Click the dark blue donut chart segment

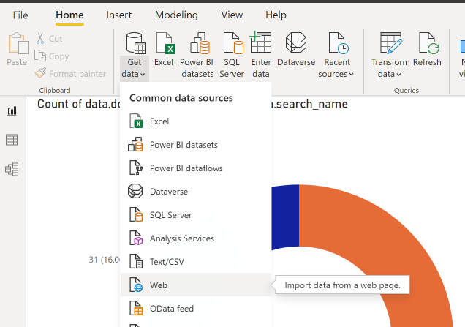click(x=285, y=217)
